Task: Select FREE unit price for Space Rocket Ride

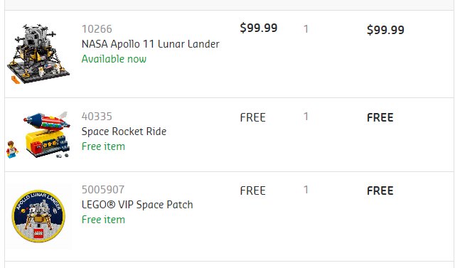Action: pos(252,117)
